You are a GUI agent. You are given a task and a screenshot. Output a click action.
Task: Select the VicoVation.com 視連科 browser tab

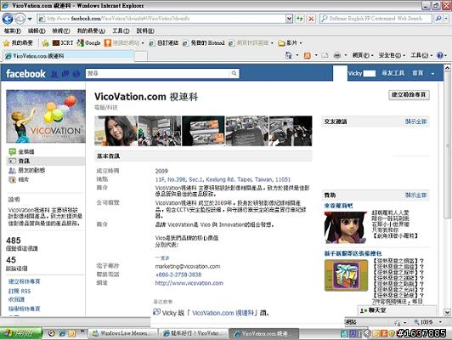(x=69, y=56)
